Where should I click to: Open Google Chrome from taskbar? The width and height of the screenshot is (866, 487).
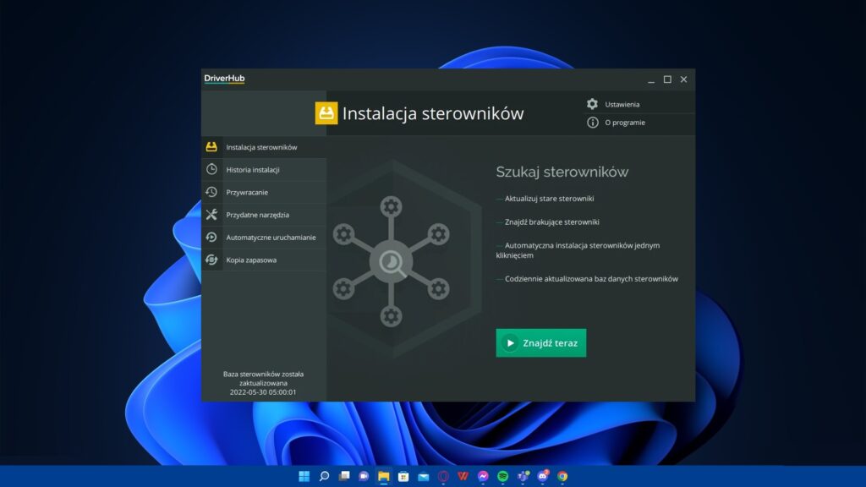click(562, 476)
